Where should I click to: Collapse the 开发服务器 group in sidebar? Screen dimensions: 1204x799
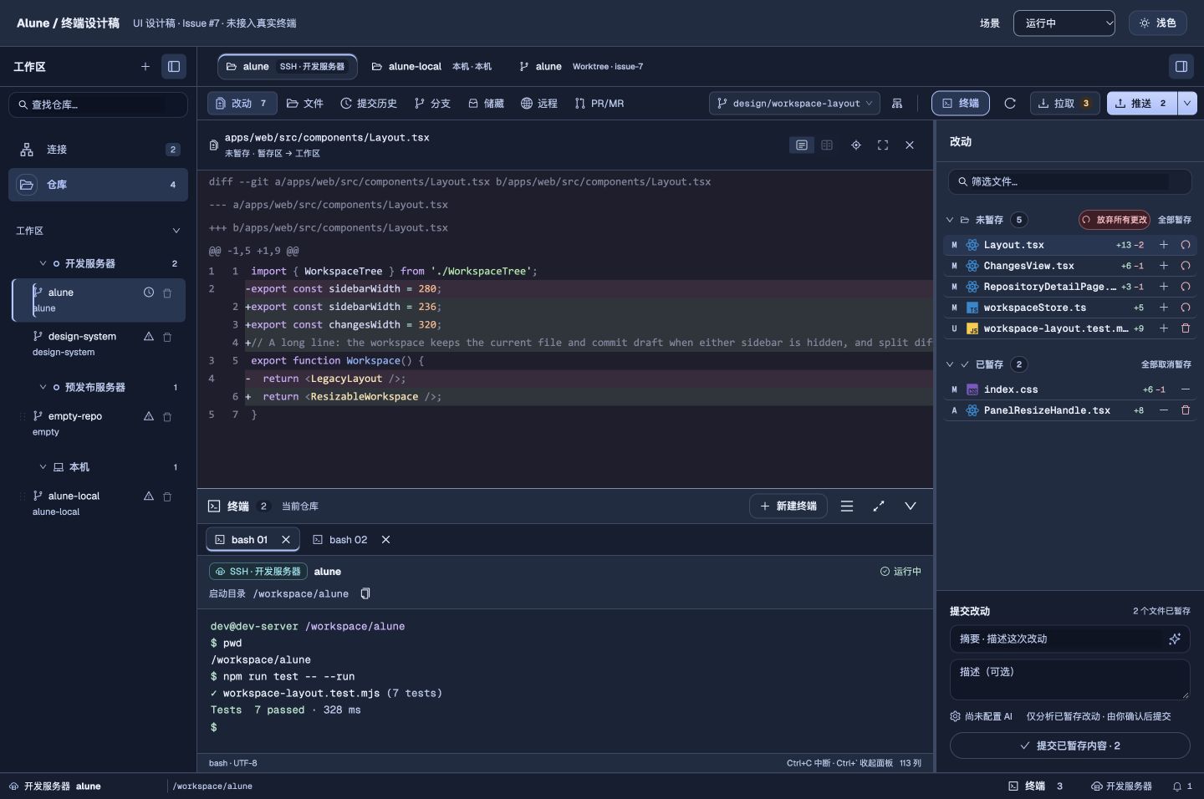click(43, 264)
